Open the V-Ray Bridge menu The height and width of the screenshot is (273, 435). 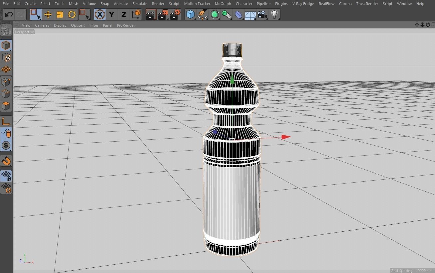pyautogui.click(x=303, y=4)
